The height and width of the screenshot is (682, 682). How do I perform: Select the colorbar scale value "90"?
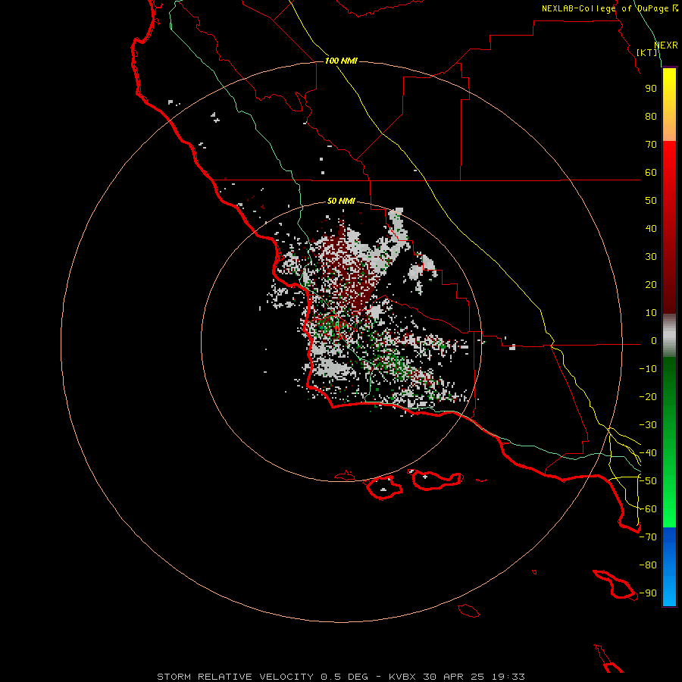point(651,89)
